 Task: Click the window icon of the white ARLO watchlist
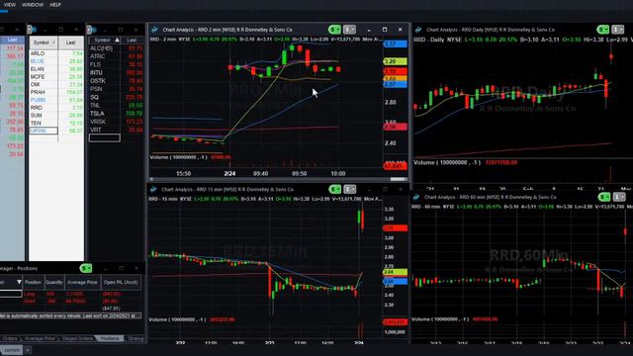33,30
